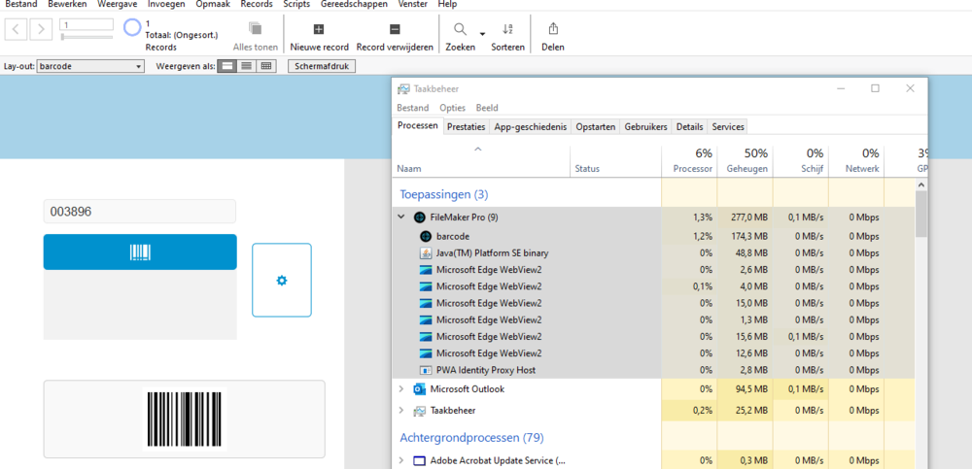
Task: Click the Record verwijderen minus icon
Action: pyautogui.click(x=394, y=30)
